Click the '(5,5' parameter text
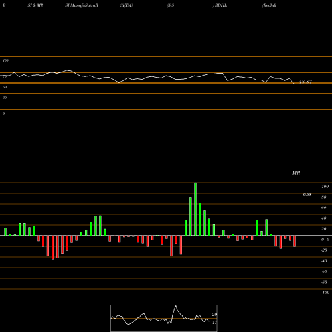 tap(171, 5)
